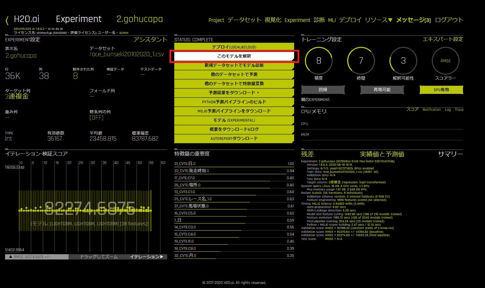Click the 解釈可能性 interpretability dial showing 3
Viewport: 485px width, 288px height.
(403, 61)
